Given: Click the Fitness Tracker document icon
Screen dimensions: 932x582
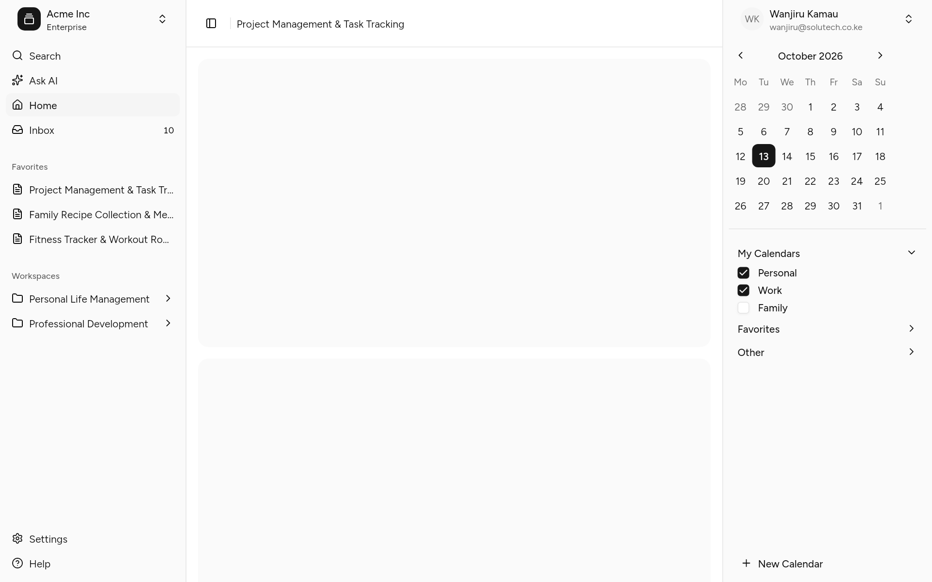Looking at the screenshot, I should tap(17, 239).
